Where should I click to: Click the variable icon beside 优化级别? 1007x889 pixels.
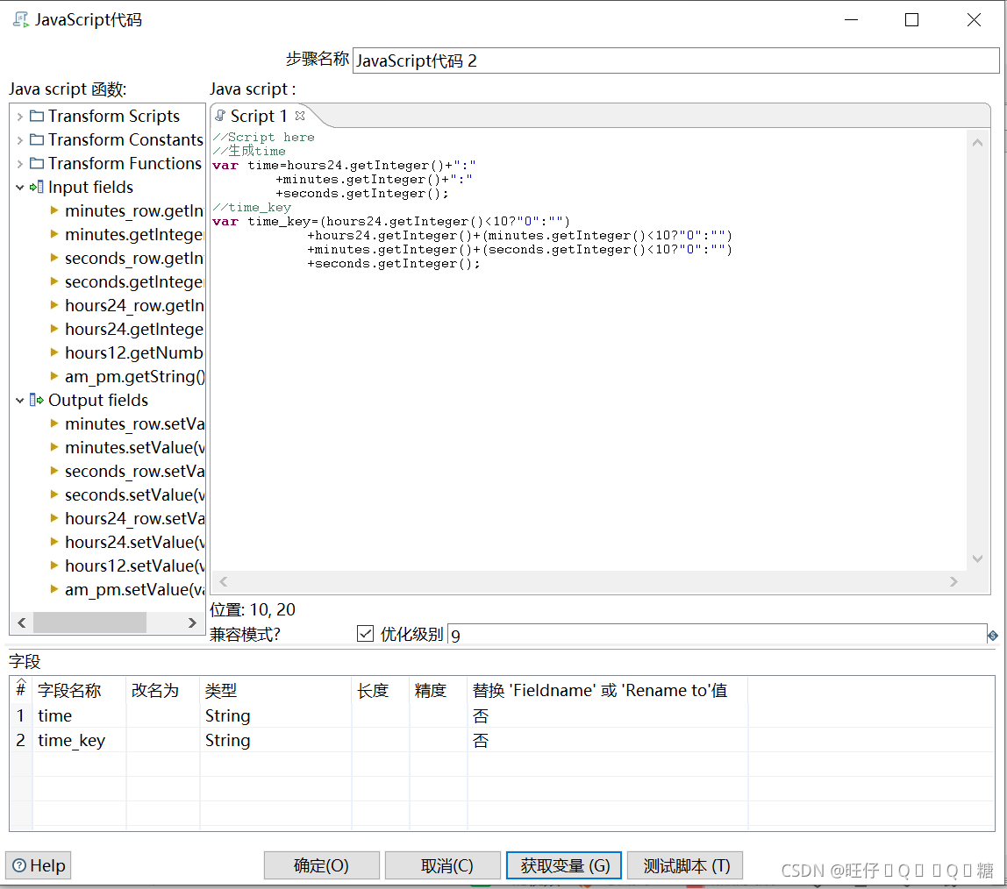click(993, 636)
